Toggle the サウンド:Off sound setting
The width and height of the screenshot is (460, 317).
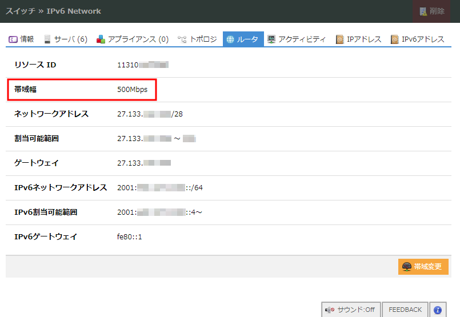point(350,310)
